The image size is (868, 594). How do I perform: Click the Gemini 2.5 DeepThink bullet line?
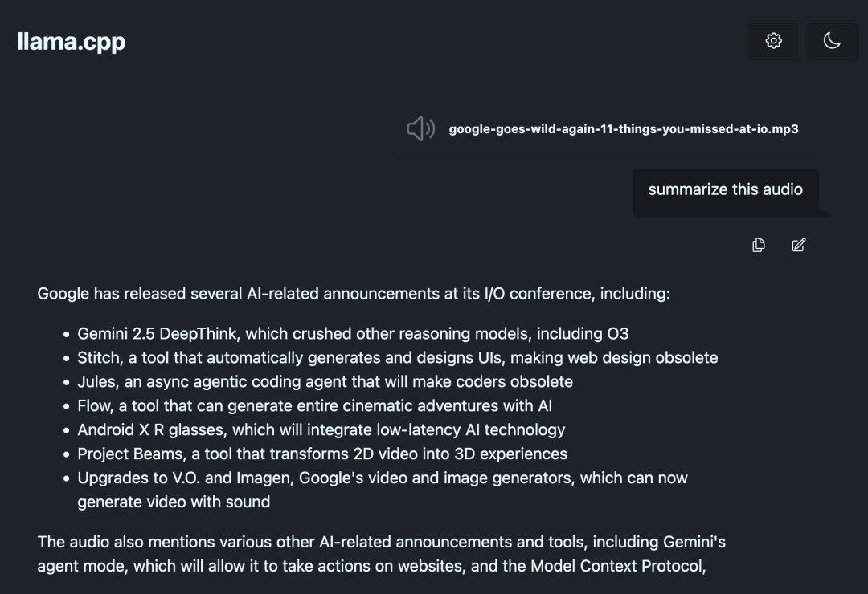tap(353, 333)
